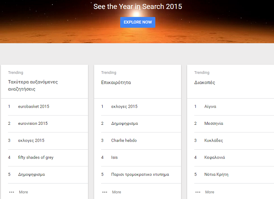Select 'εκλογες 2015' in fastest rising card
Viewport: 274px width, 199px height.
click(31, 140)
